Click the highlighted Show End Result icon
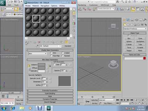This screenshot has width=148, height=111. (66, 42)
